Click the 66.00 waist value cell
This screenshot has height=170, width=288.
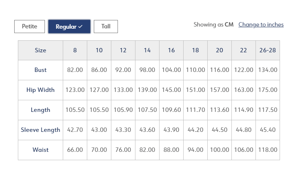75,150
